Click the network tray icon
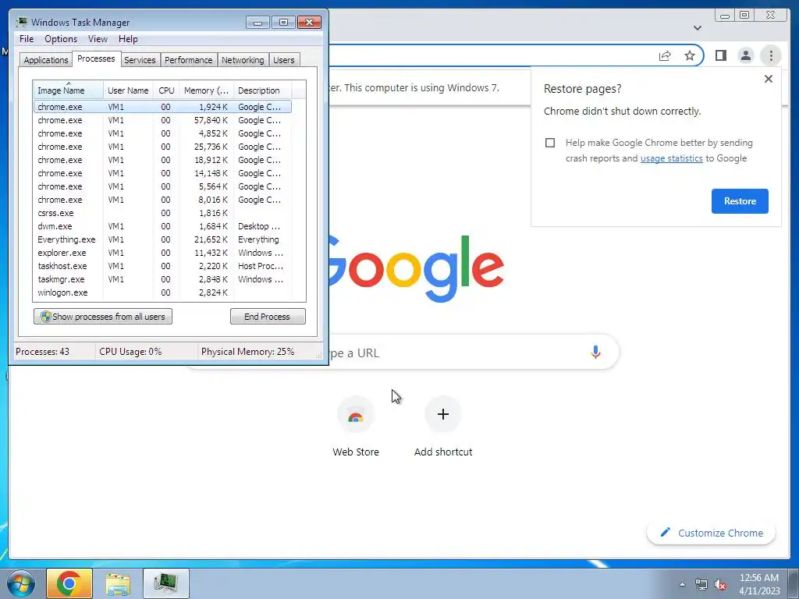The width and height of the screenshot is (799, 599). 701,584
